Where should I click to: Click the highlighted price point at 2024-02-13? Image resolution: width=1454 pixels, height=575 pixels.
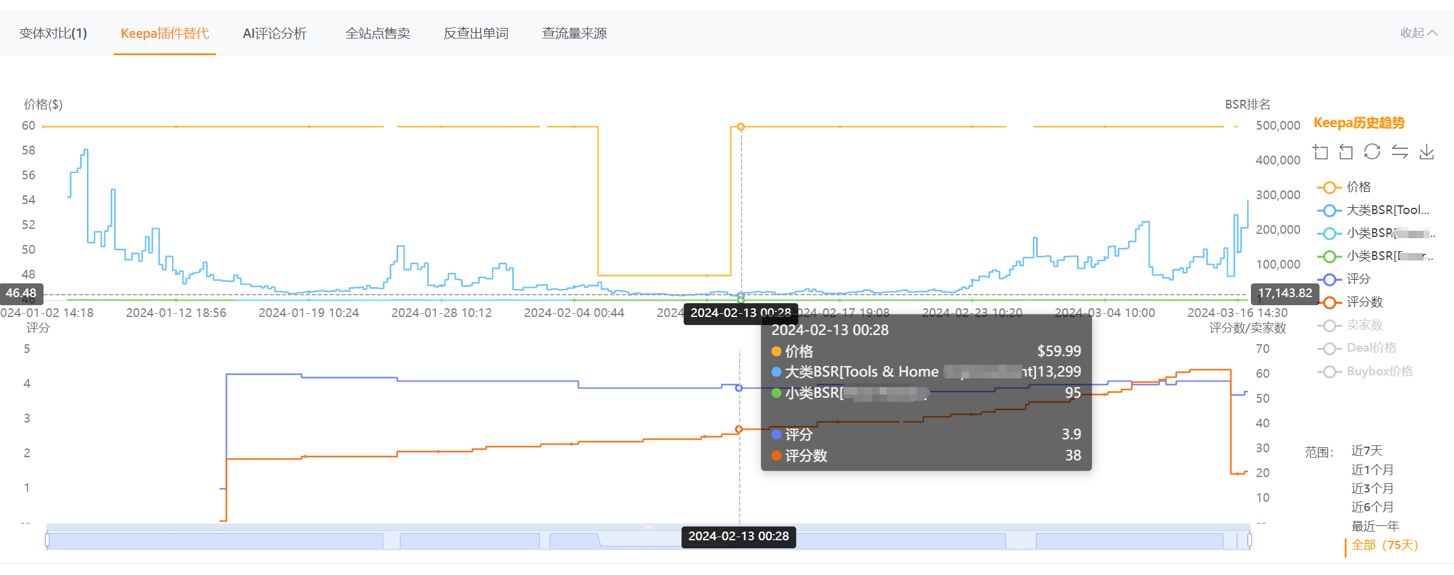pyautogui.click(x=741, y=127)
